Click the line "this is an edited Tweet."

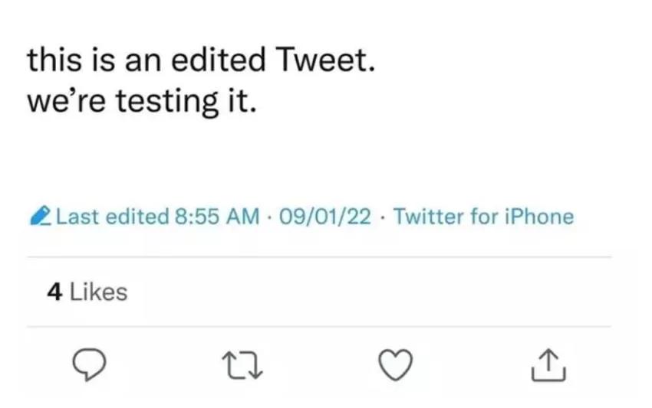pos(200,60)
